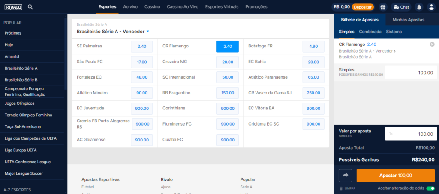Click the R$ 0,00 balance display

click(342, 7)
